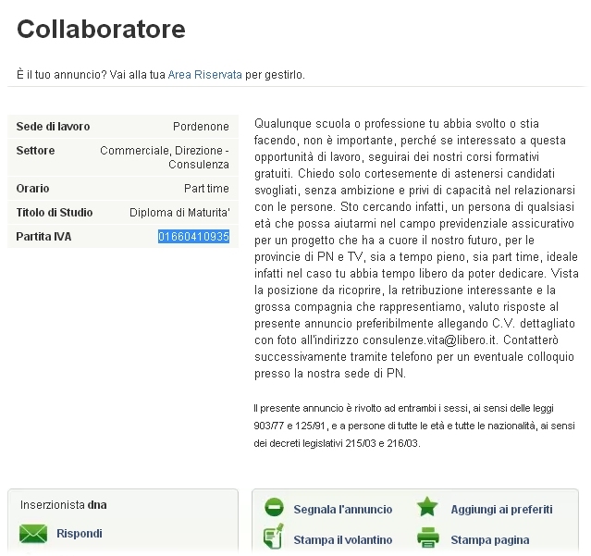Click Stampa pagina link
The height and width of the screenshot is (556, 591).
(490, 539)
